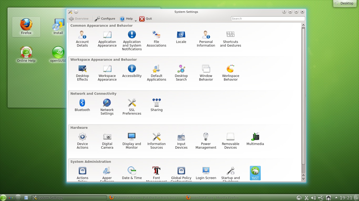Click the Online Help desktop icon
This screenshot has height=201, width=359.
click(26, 55)
